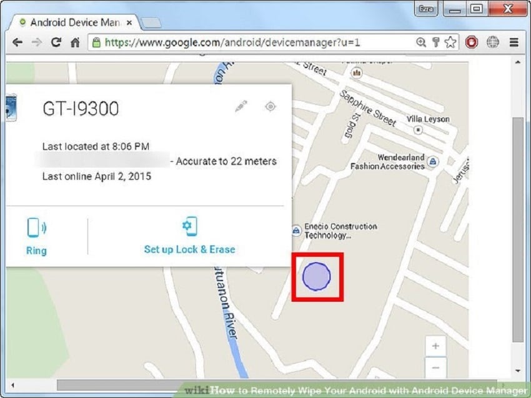
Task: Open a new browser tab
Action: (x=151, y=22)
